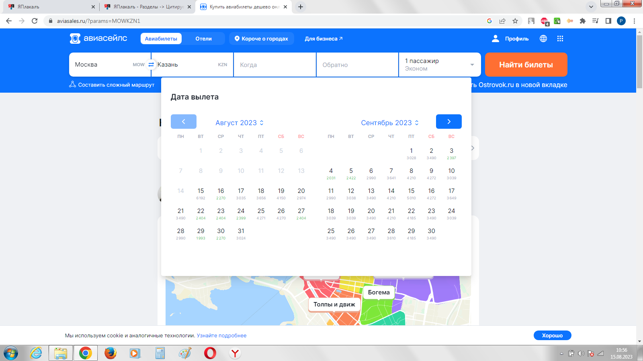Viewport: 643px width, 361px height.
Task: Open Yandex browser from the taskbar
Action: coord(235,353)
